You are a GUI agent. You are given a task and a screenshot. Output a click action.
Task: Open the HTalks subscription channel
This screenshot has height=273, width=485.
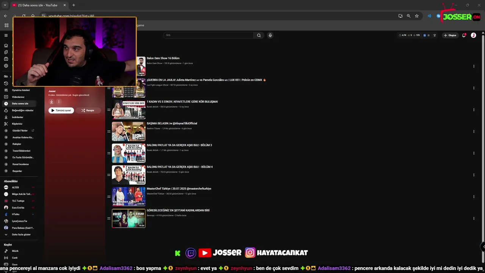pos(16,214)
